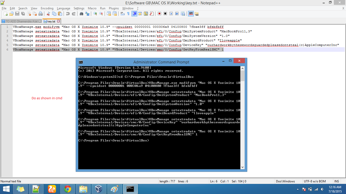The height and width of the screenshot is (194, 346).
Task: Start macro recording with the record icon
Action: [x=159, y=14]
